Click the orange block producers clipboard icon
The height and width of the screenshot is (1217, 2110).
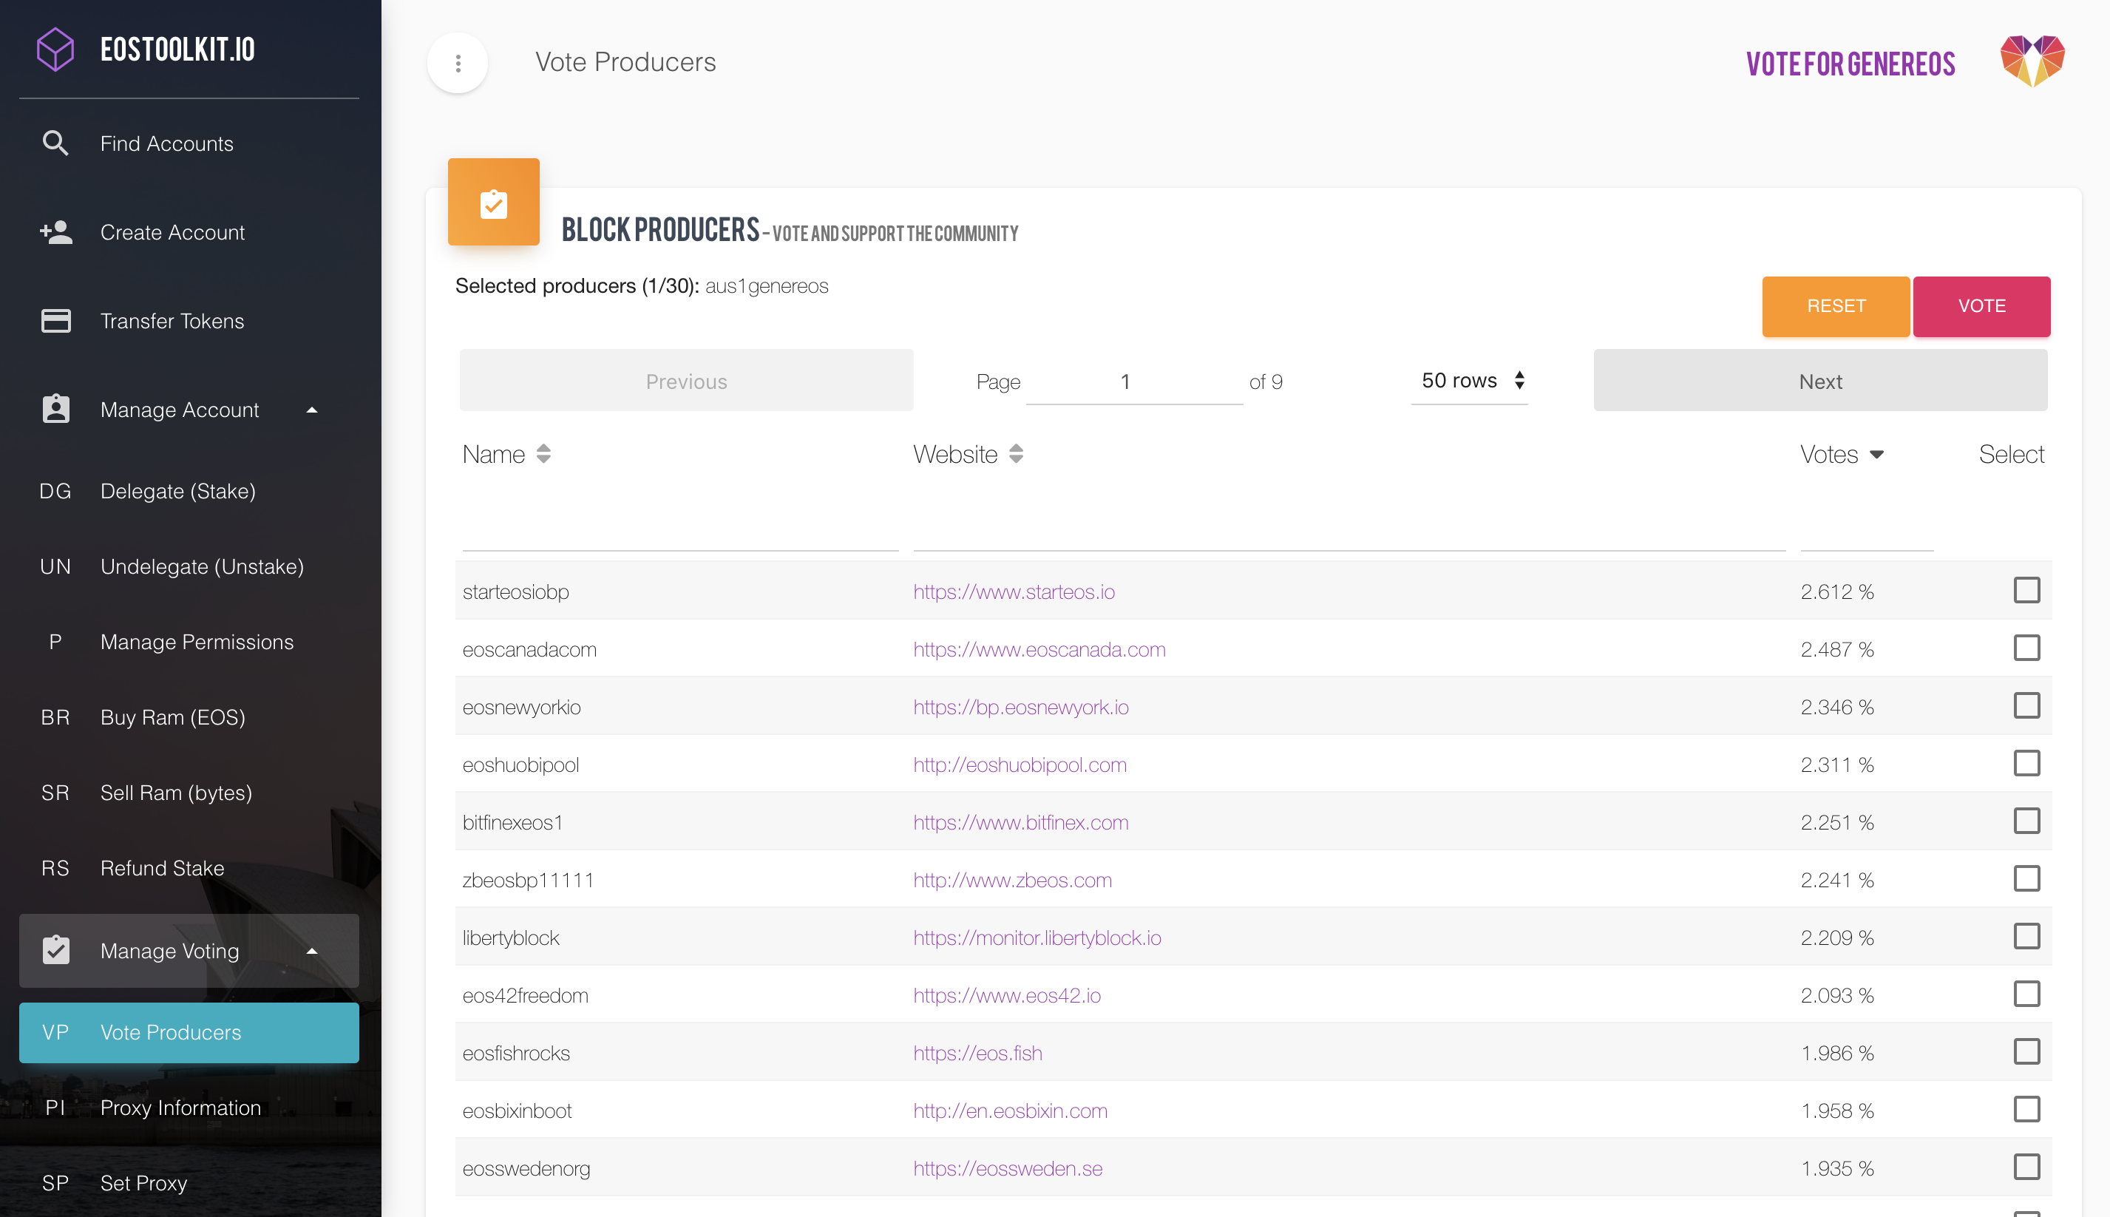click(x=493, y=201)
